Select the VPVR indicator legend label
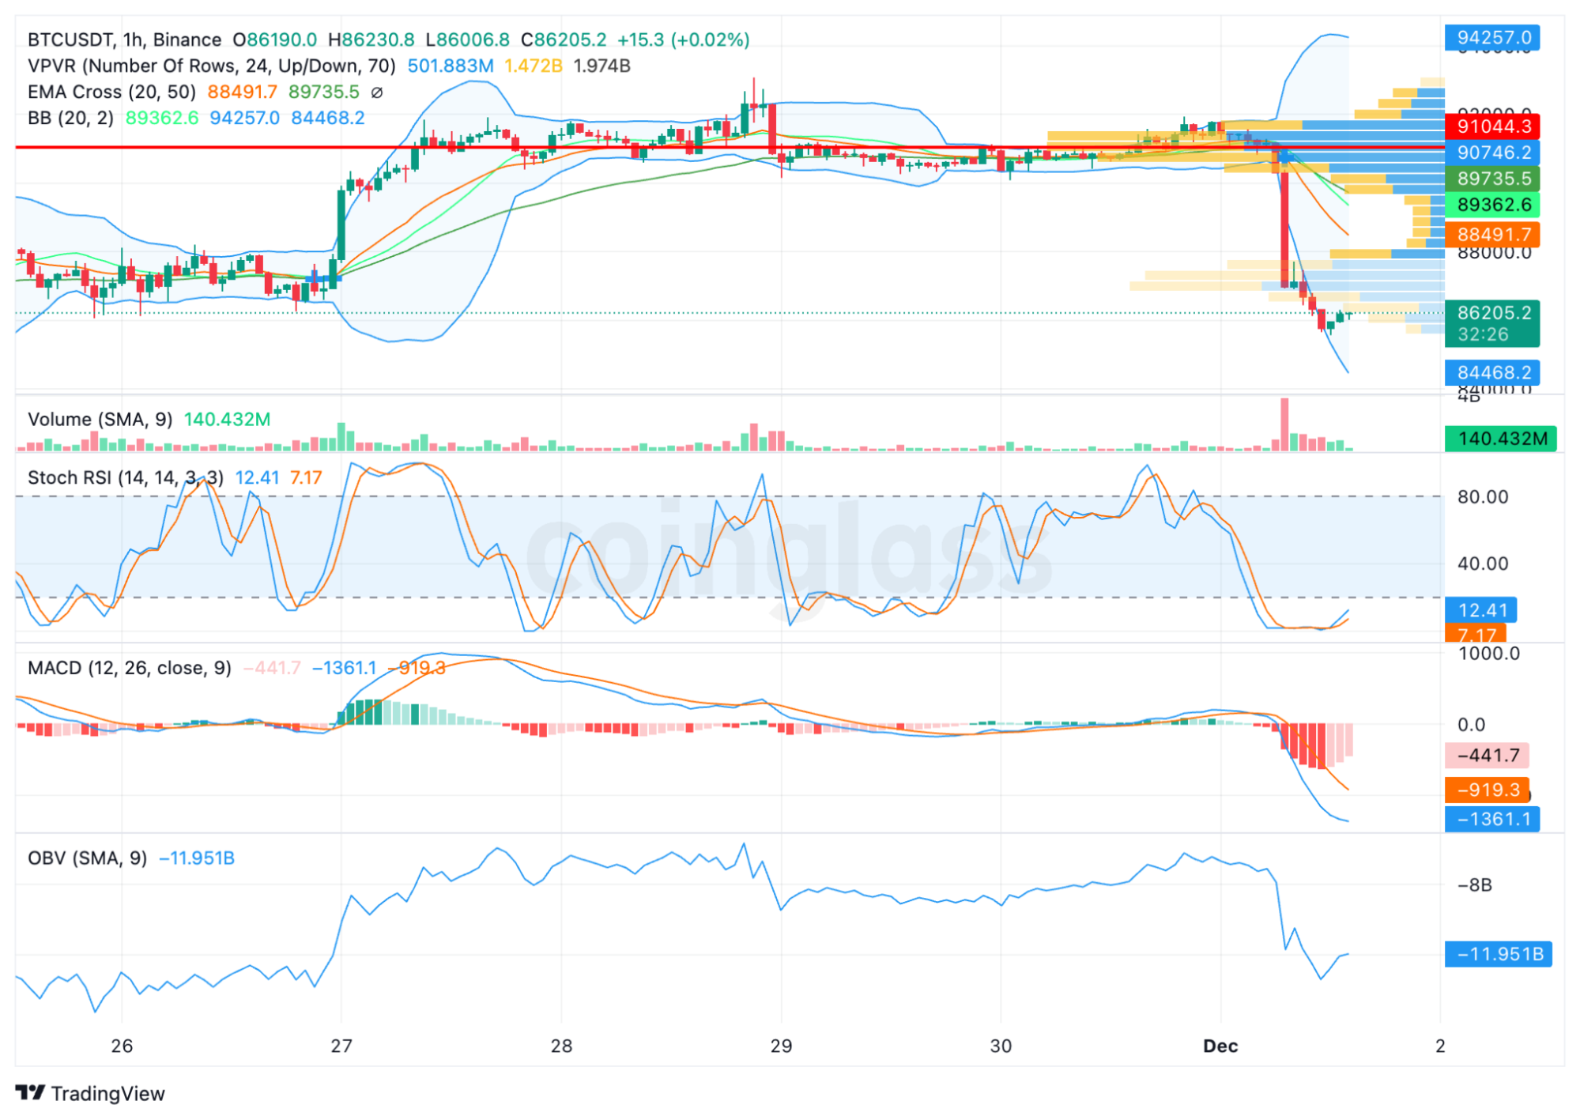This screenshot has width=1580, height=1120. [x=211, y=66]
